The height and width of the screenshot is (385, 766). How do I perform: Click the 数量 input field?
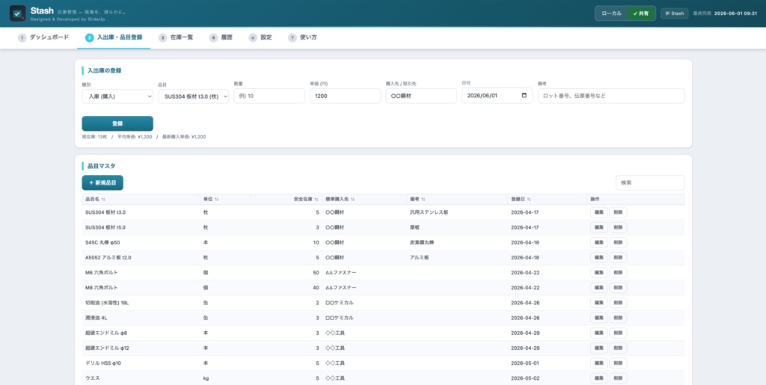pyautogui.click(x=269, y=96)
